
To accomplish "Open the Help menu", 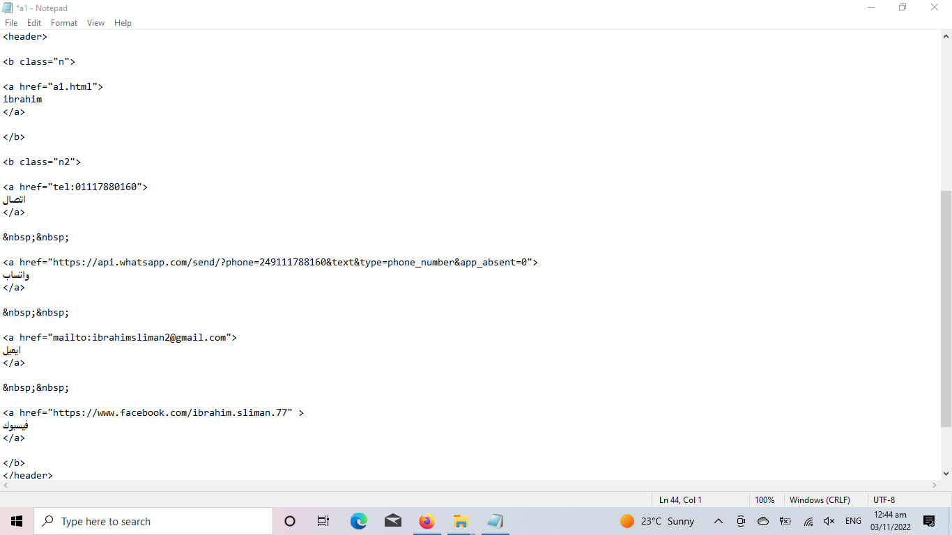I will coord(123,23).
